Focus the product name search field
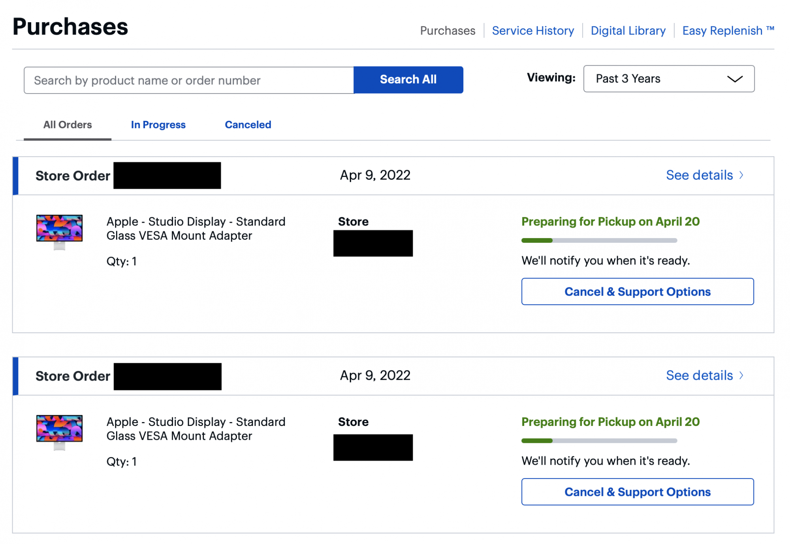The image size is (790, 544). (x=189, y=80)
